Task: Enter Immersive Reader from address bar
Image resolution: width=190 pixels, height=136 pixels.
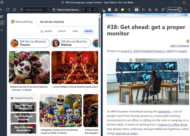Action: (89, 10)
